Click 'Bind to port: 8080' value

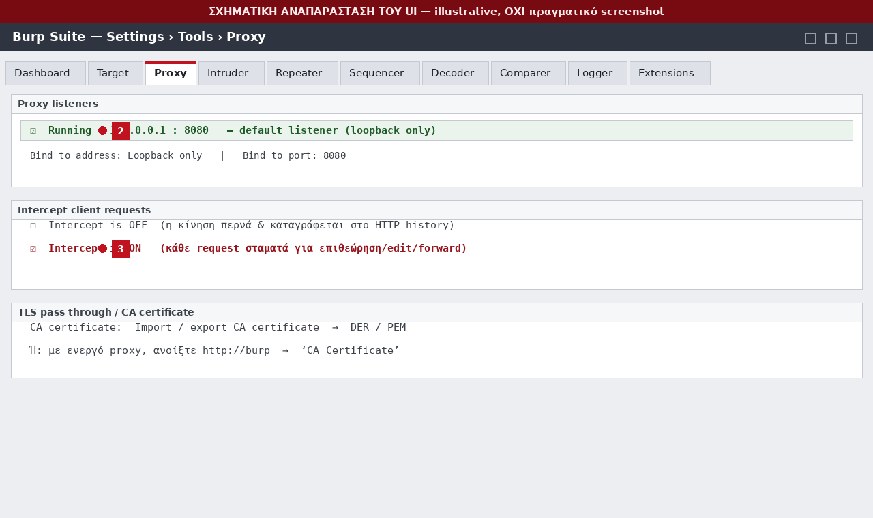click(294, 156)
